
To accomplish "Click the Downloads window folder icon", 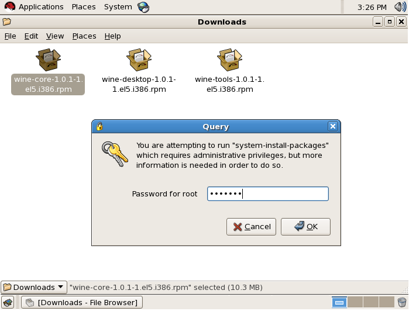I will [x=7, y=22].
